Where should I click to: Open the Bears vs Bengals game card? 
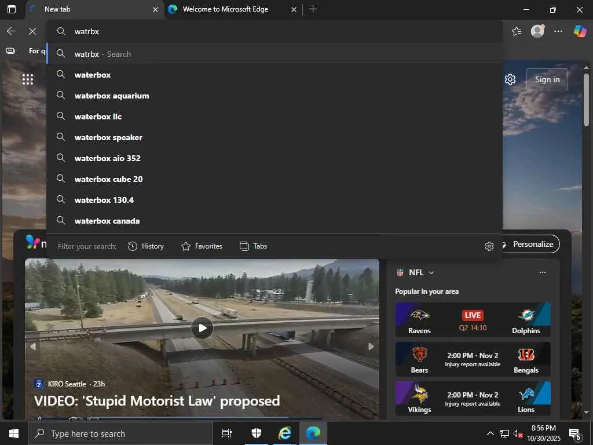(x=473, y=359)
